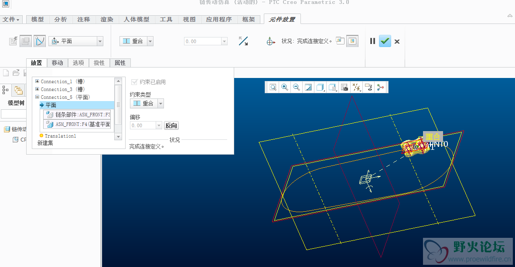Select the ASM_FRONT:F4 reference row
The width and height of the screenshot is (515, 267).
point(78,124)
